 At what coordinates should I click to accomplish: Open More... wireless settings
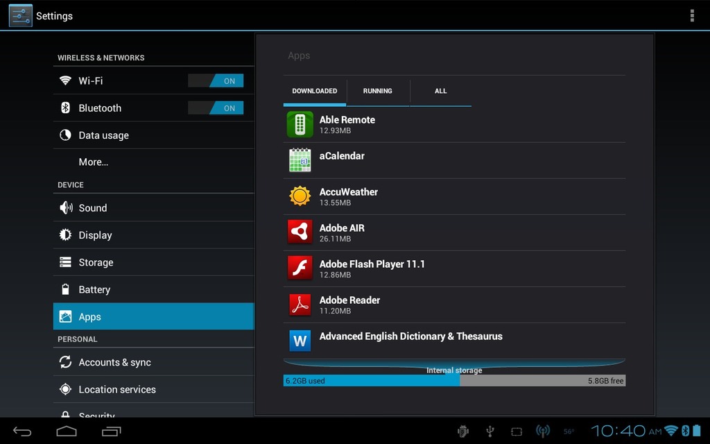tap(153, 162)
